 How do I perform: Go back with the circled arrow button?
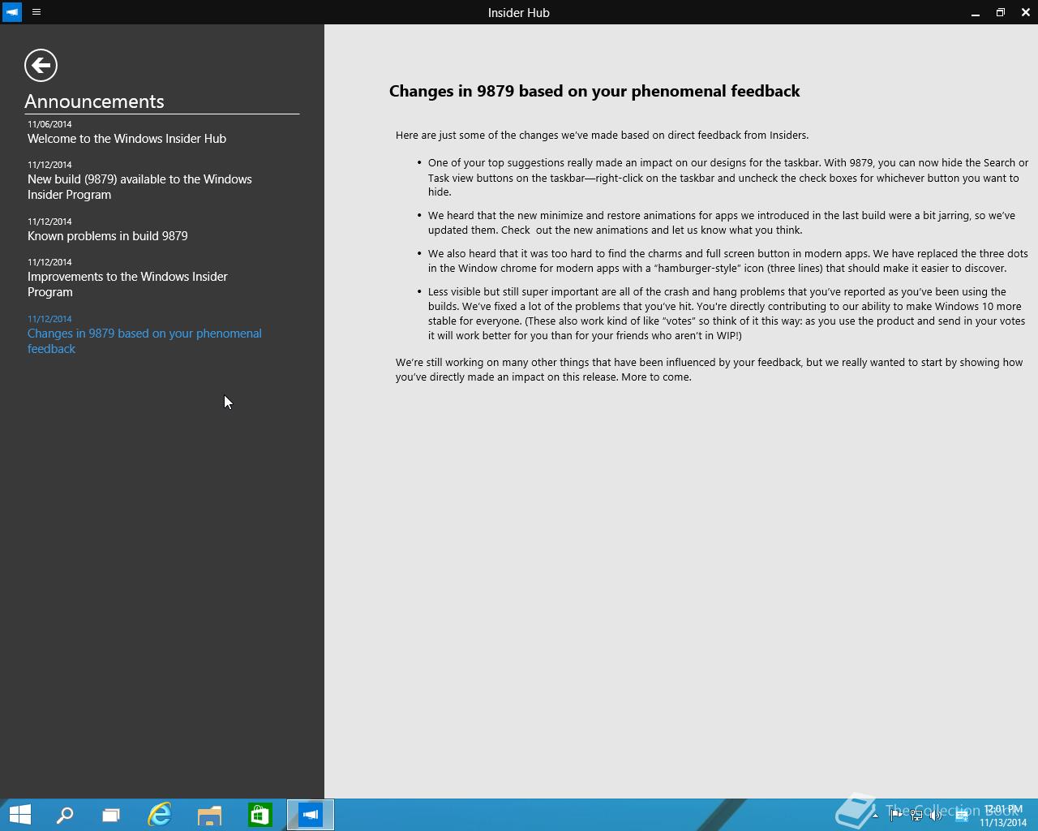click(x=41, y=65)
